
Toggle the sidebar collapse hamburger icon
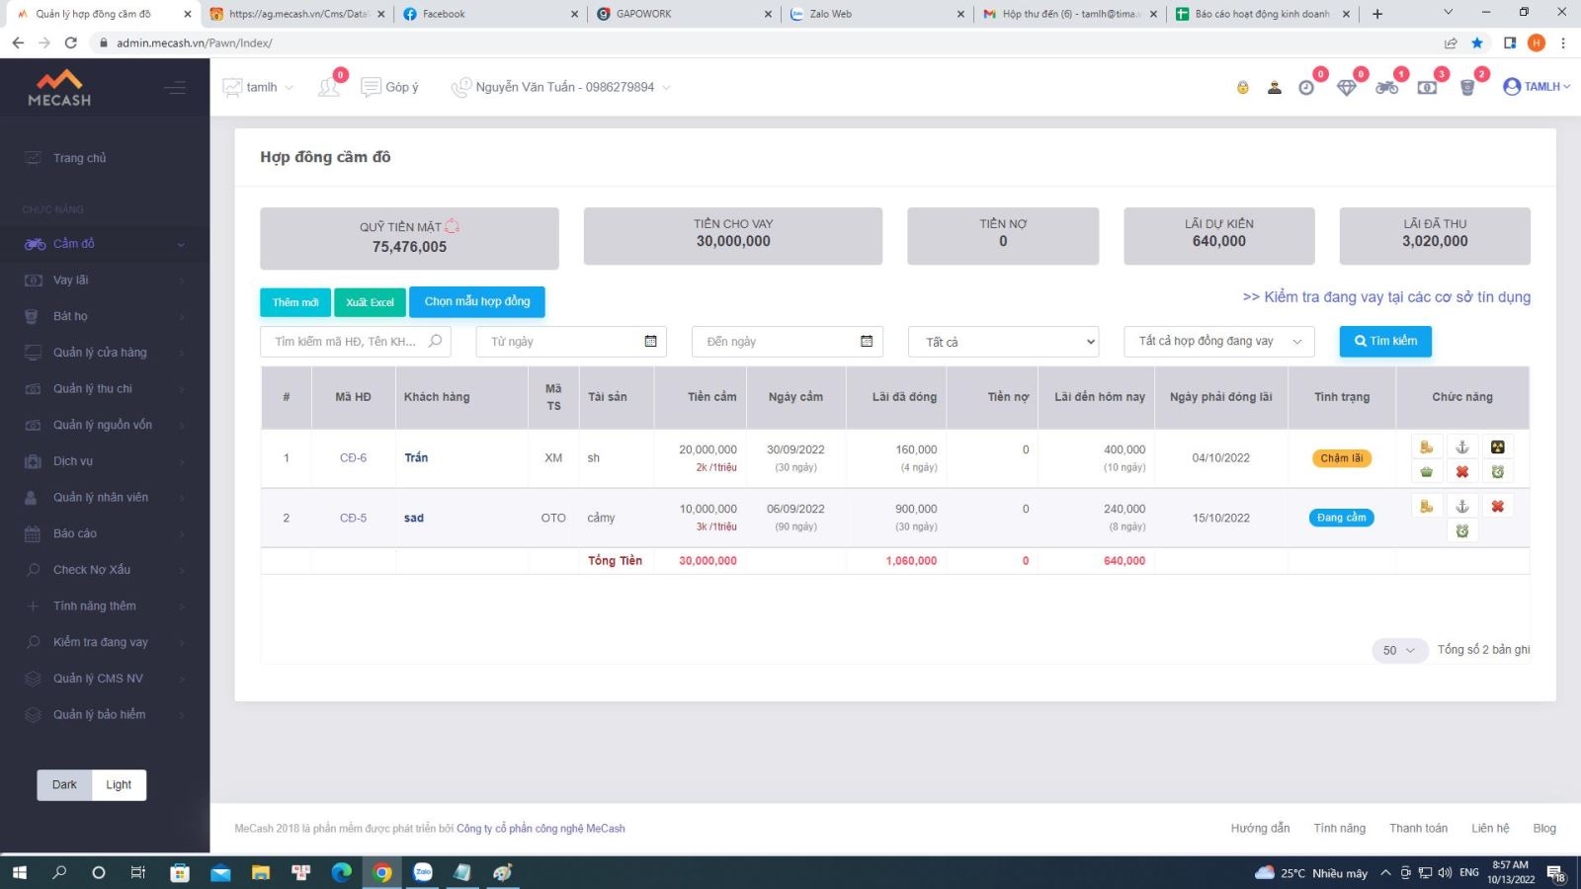point(175,88)
